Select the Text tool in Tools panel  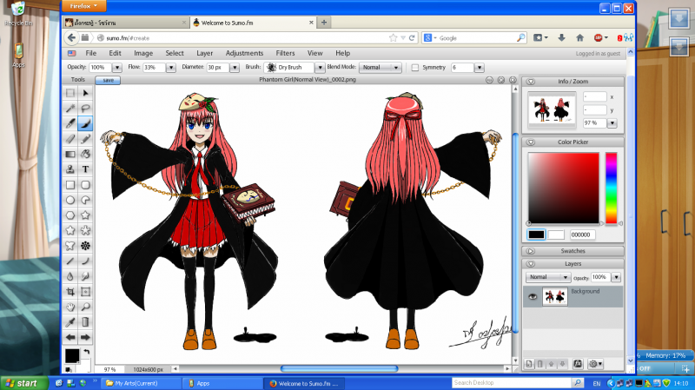point(86,169)
